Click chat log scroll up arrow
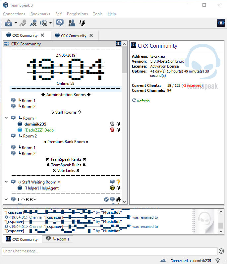Viewport: 227px width, 264px height. pyautogui.click(x=221, y=212)
